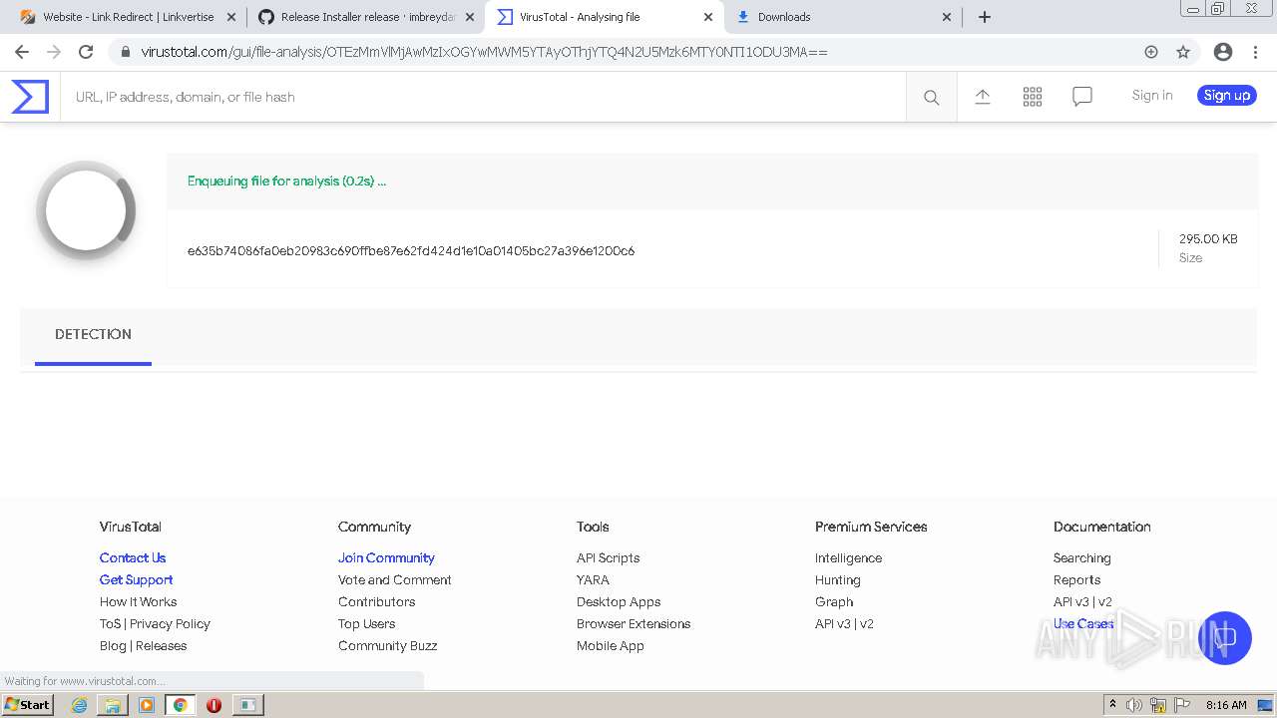
Task: Open the Desktop Apps link
Action: click(619, 601)
